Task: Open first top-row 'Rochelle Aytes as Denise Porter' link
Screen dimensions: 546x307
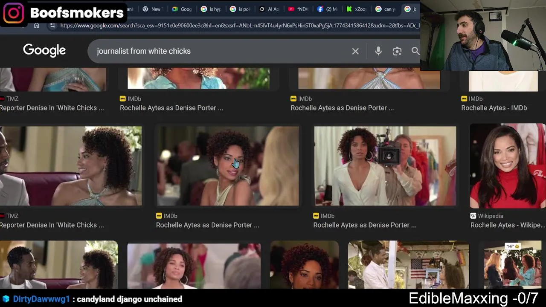Action: (x=171, y=108)
